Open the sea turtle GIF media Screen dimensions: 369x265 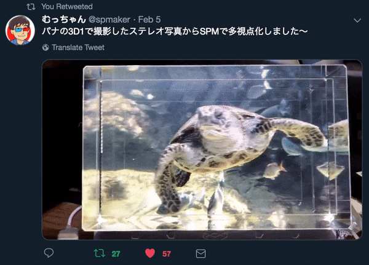tap(202, 149)
